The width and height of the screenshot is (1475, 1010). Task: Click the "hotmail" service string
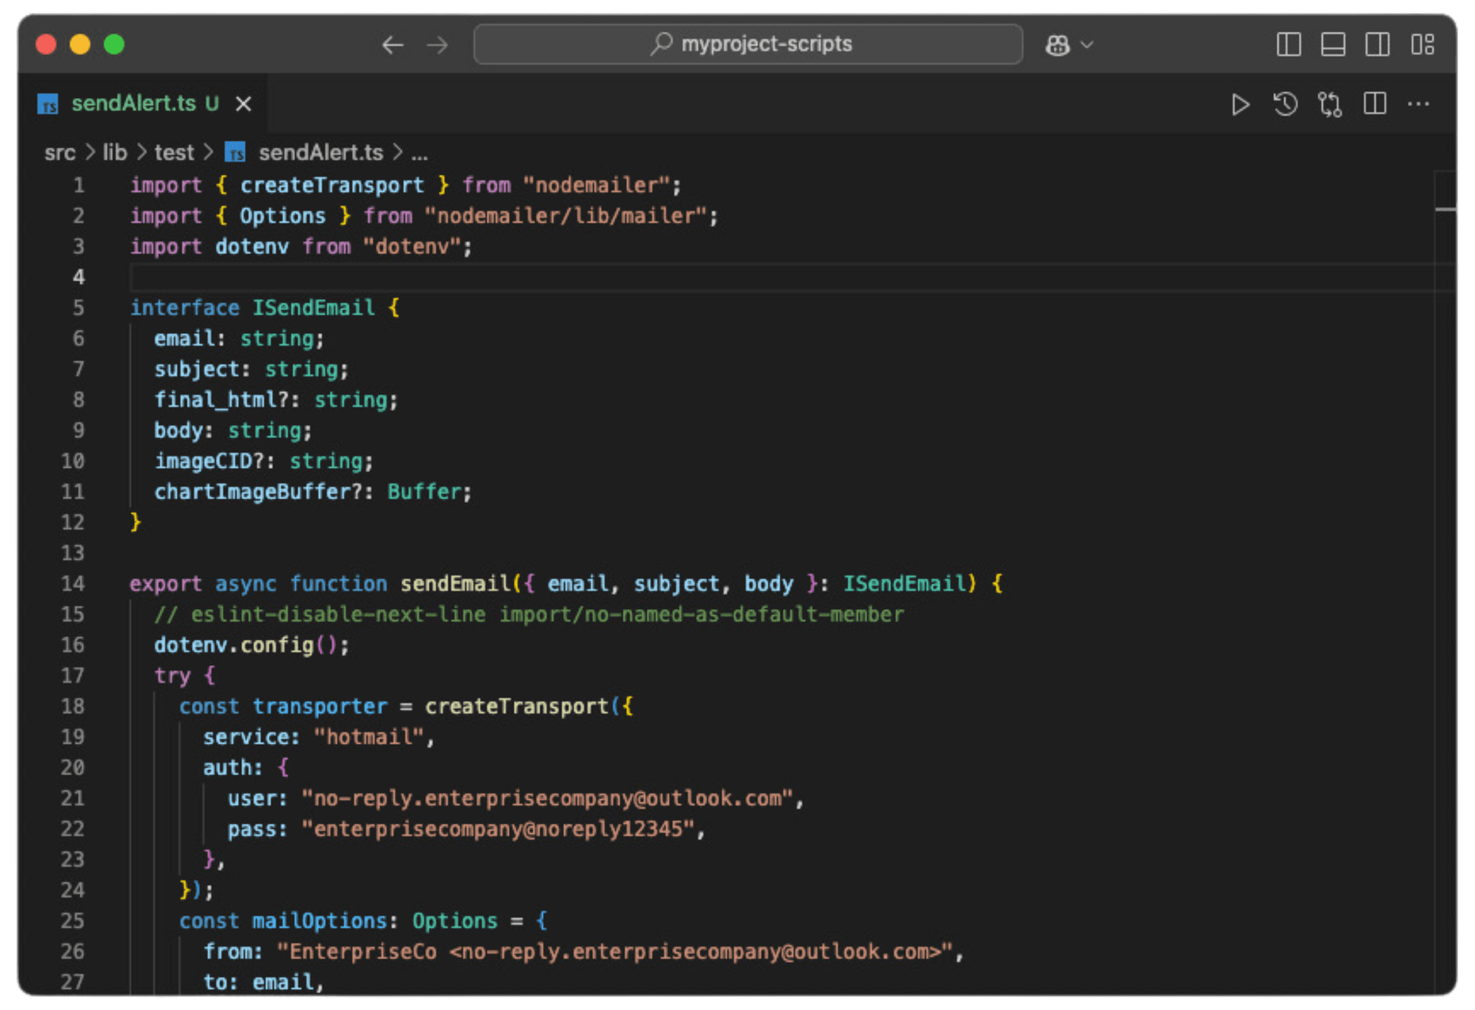(x=369, y=737)
